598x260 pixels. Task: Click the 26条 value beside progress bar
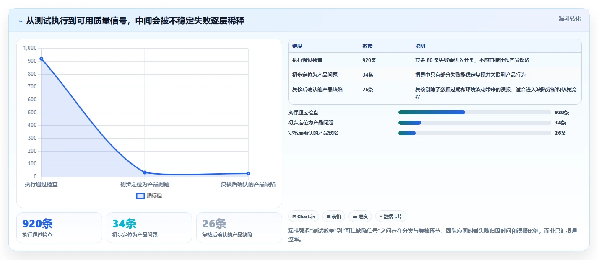coord(560,133)
